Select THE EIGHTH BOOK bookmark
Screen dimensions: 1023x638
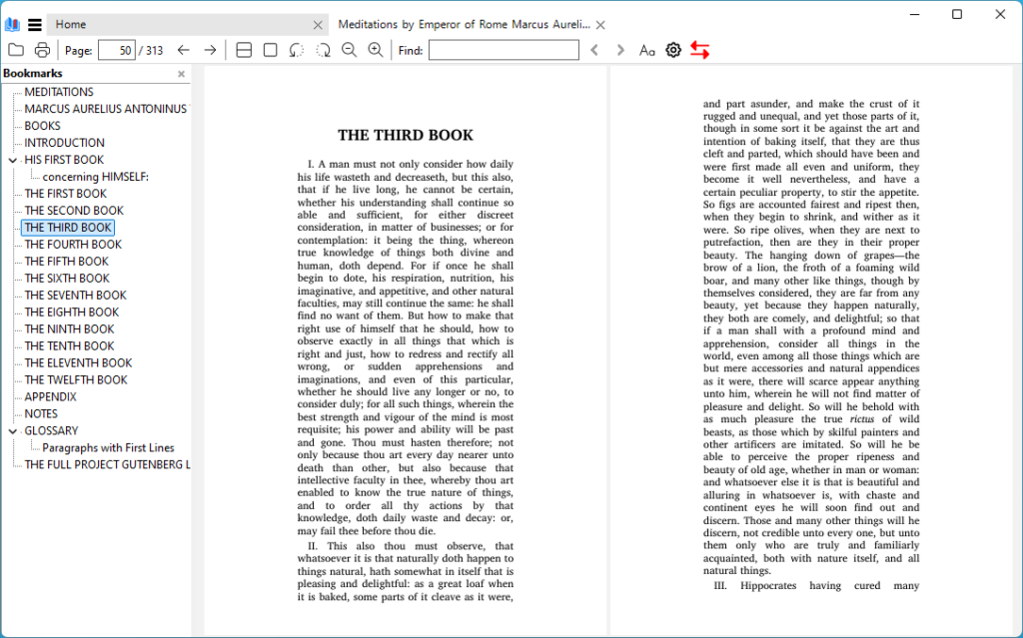(72, 313)
